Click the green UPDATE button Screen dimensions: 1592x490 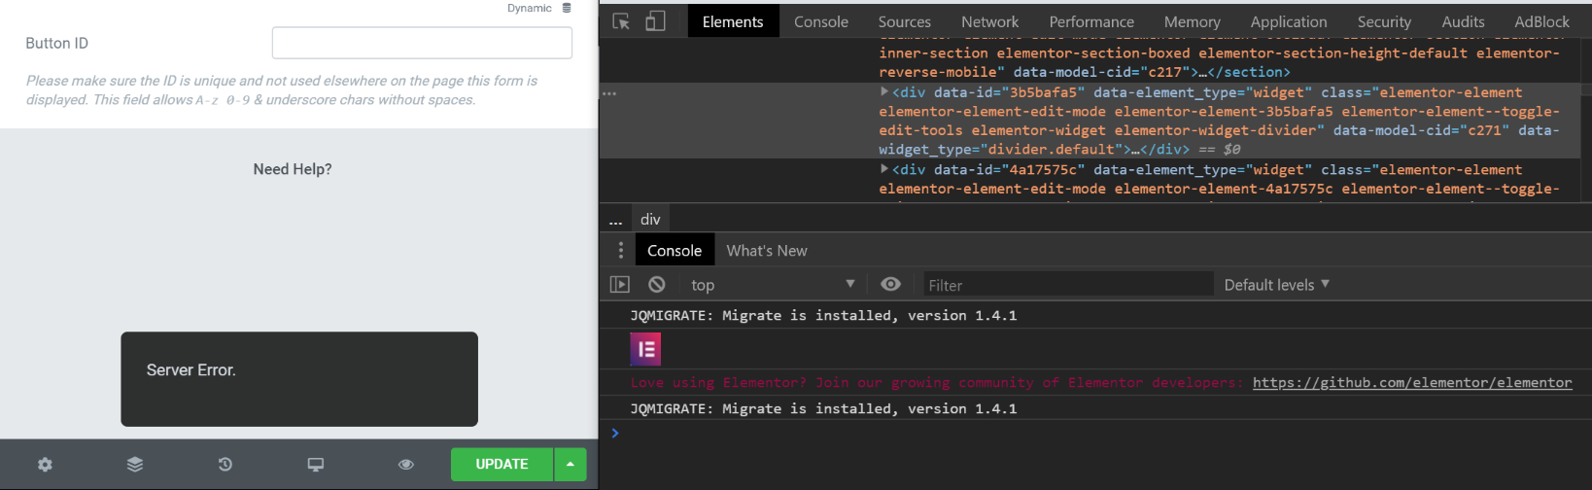(502, 465)
